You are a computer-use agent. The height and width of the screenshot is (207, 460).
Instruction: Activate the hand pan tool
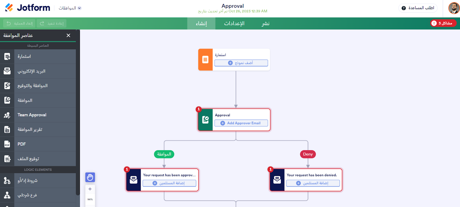(x=90, y=177)
